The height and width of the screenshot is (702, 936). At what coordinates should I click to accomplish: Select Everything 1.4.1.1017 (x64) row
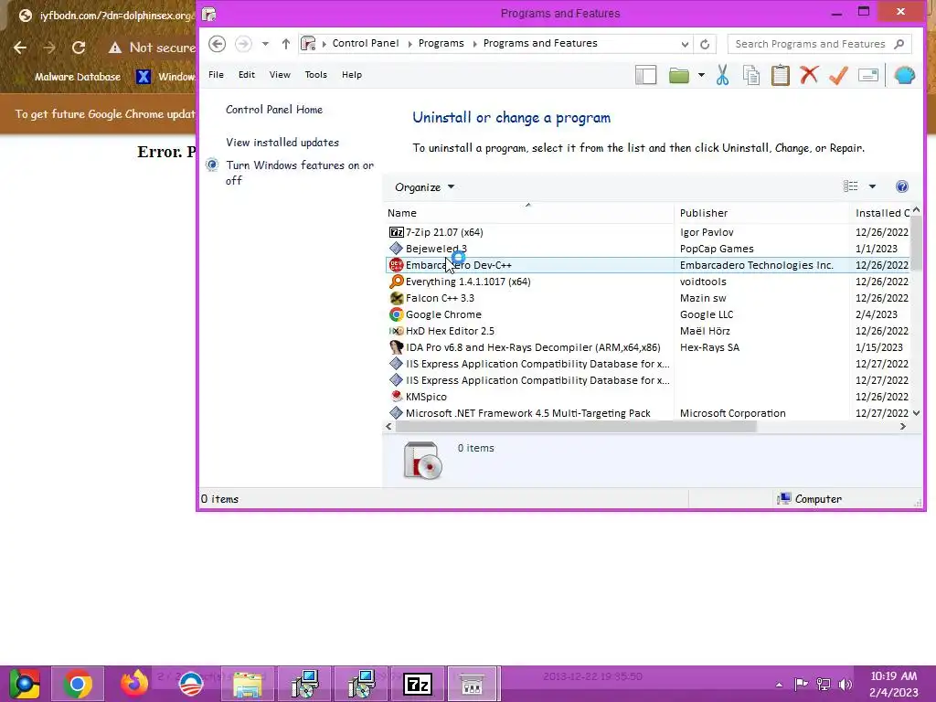coord(648,282)
